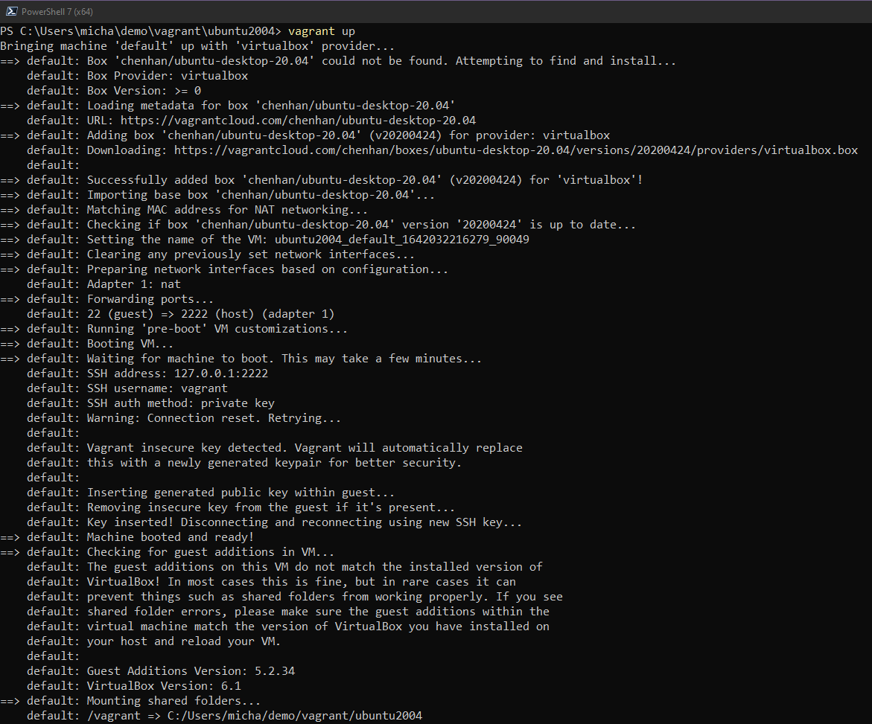This screenshot has height=724, width=872.
Task: Click the 'PowerShell 7 (x64)' window title
Action: [57, 11]
